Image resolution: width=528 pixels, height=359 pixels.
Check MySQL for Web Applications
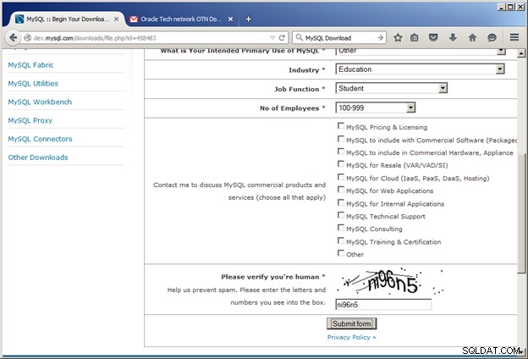[341, 190]
